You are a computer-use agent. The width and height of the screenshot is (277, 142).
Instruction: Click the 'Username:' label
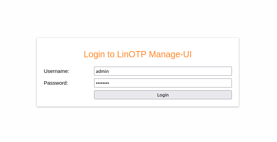[57, 71]
